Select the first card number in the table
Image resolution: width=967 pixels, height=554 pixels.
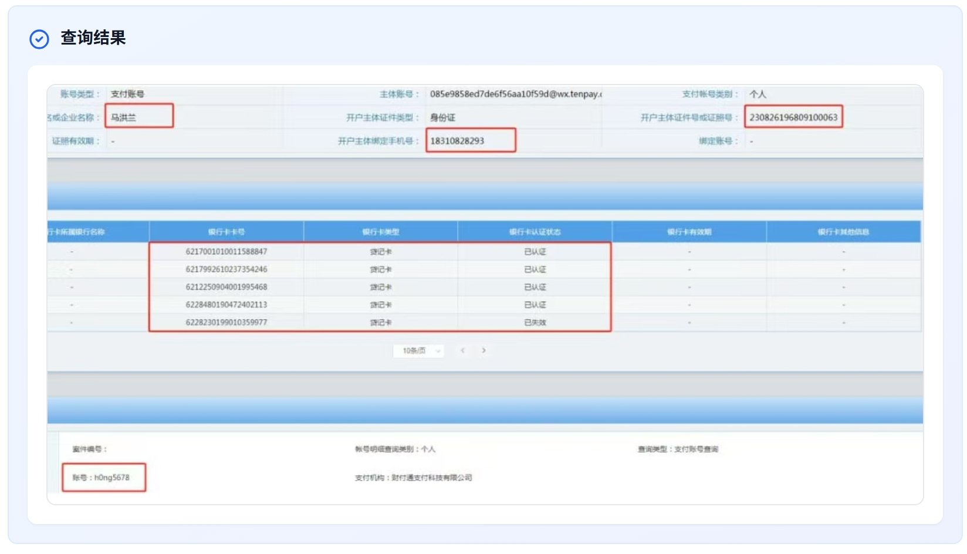tap(226, 252)
